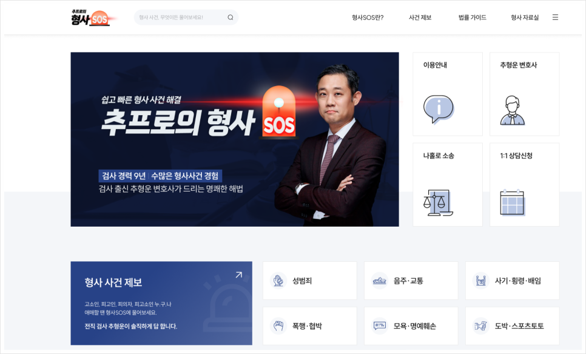The height and width of the screenshot is (354, 586).
Task: Focus the 형사 사건 search input field
Action: pyautogui.click(x=186, y=17)
